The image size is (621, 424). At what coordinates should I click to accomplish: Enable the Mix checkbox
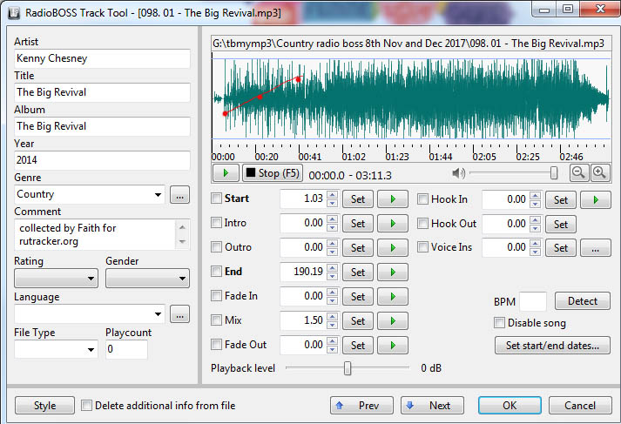[x=216, y=320]
